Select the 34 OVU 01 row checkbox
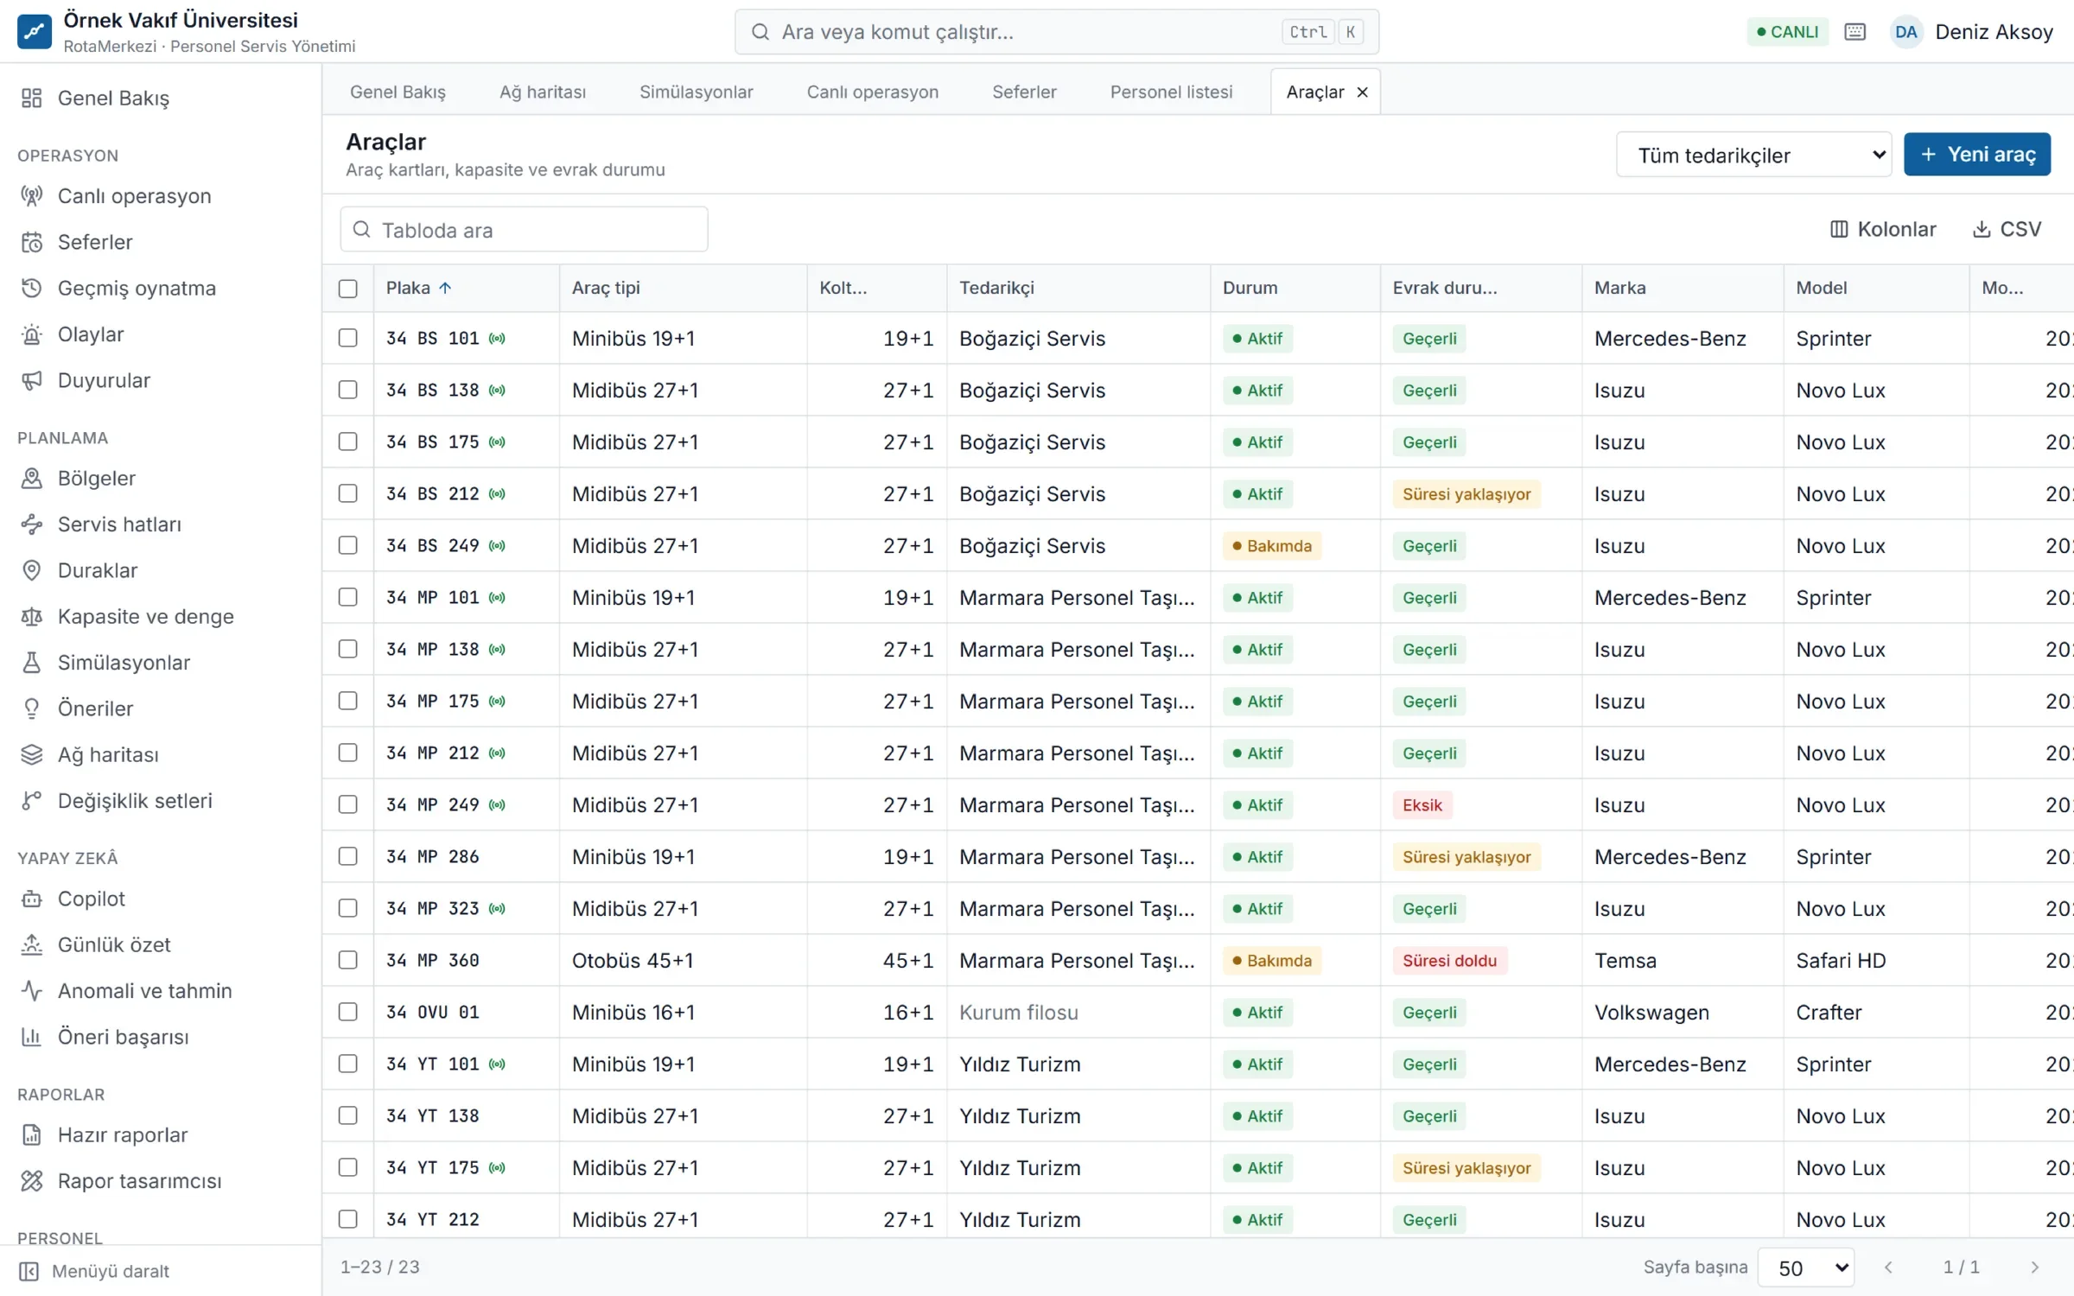This screenshot has height=1296, width=2074. coord(348,1012)
